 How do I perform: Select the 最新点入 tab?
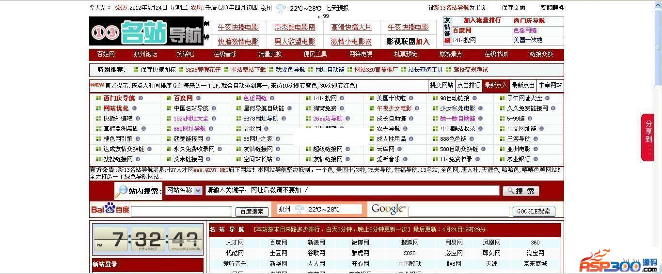(496, 85)
